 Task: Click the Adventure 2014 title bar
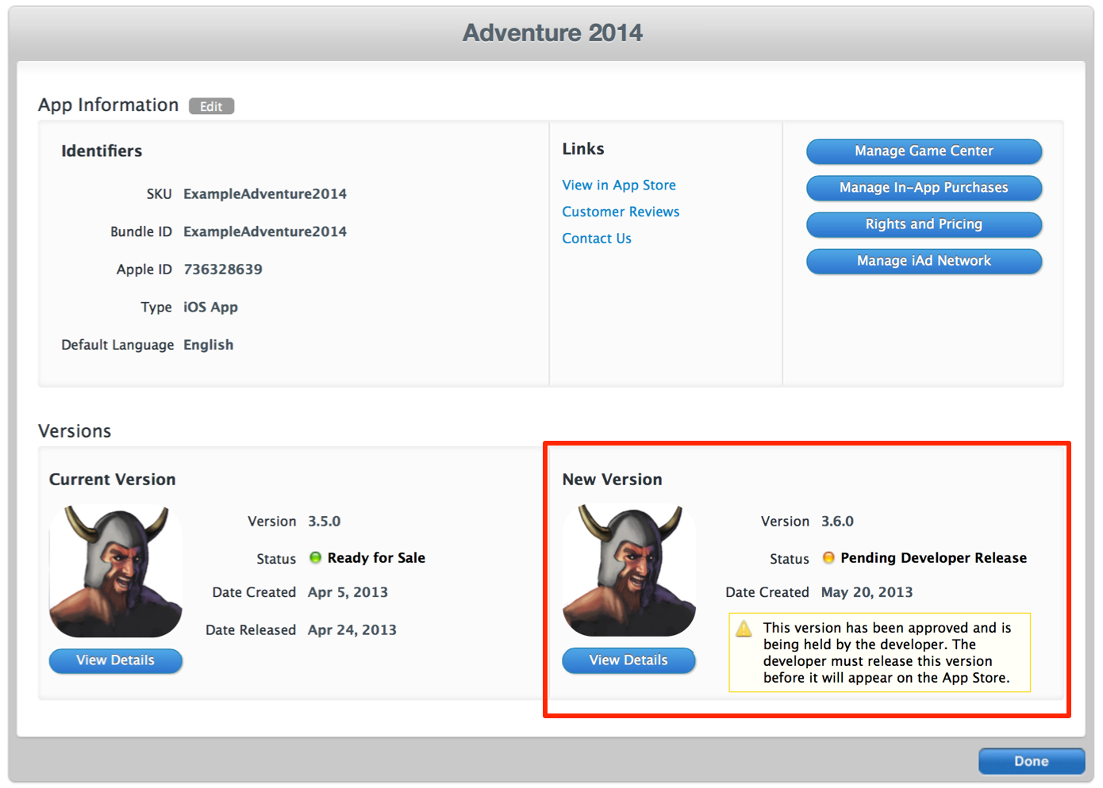tap(552, 33)
